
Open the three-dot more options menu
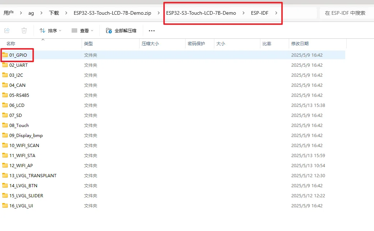point(152,30)
